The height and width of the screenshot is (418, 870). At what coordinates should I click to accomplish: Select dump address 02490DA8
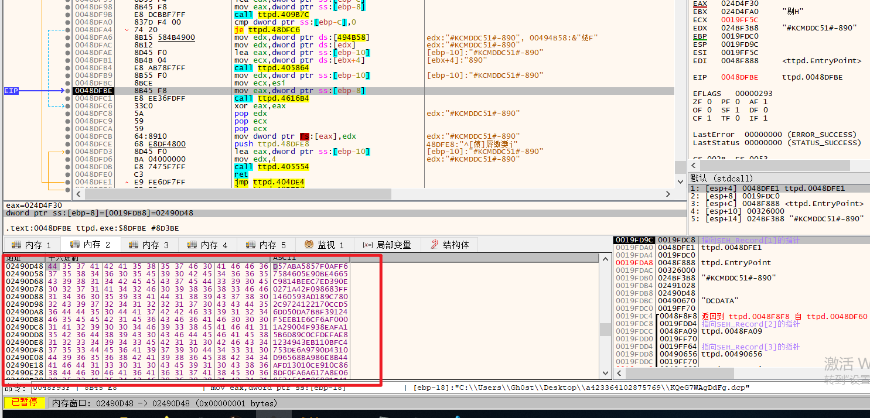tap(25, 311)
